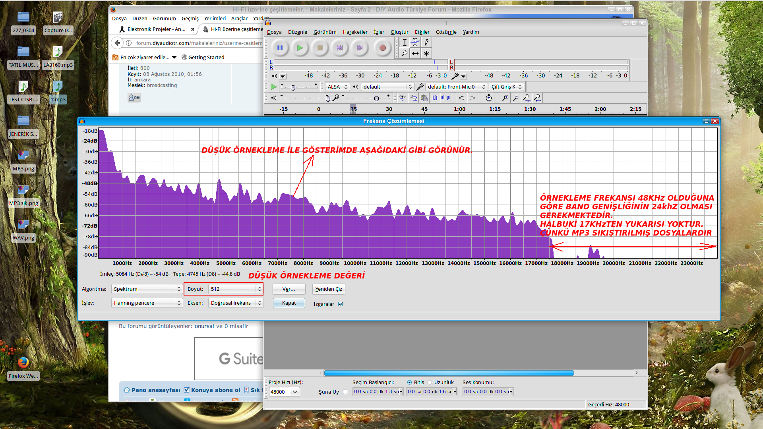Toggle the Izgaralar checkbox
Viewport: 763px width, 429px height.
(341, 304)
